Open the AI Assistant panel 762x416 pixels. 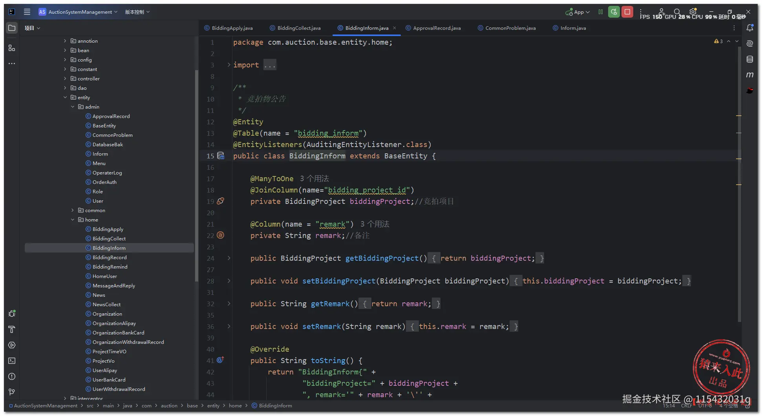pos(750,44)
